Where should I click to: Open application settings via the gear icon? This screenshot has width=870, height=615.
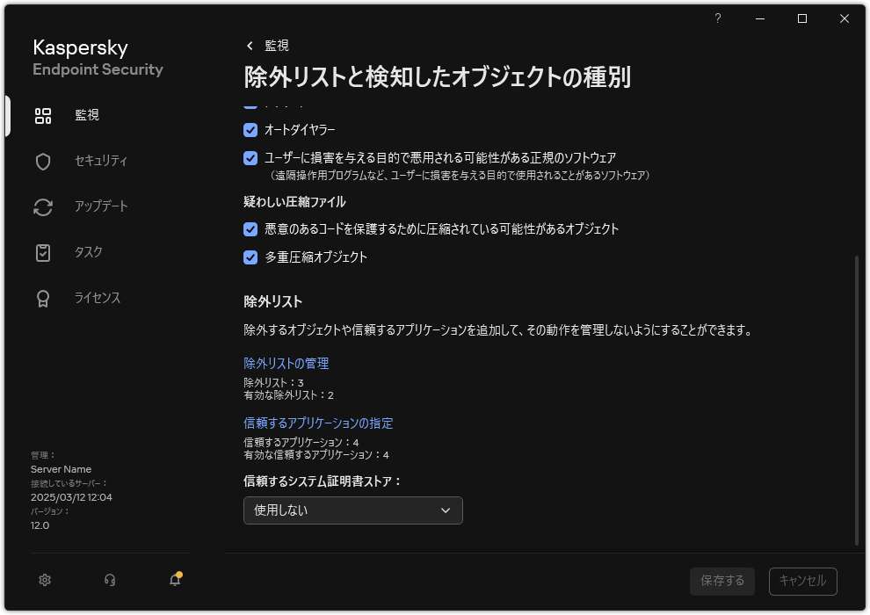[x=44, y=580]
